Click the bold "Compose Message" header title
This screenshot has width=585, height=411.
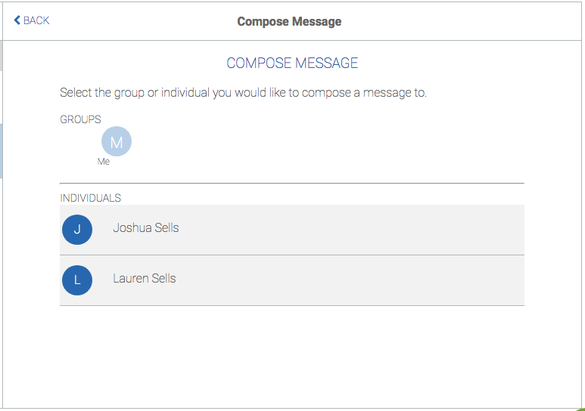tap(289, 21)
